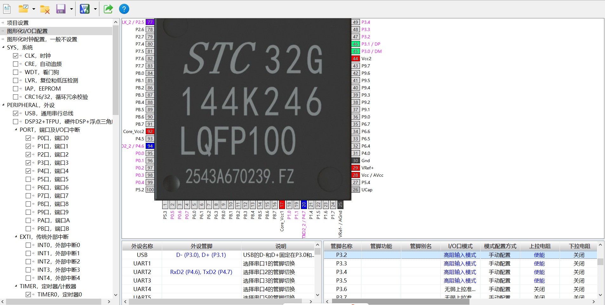The height and width of the screenshot is (305, 605).
Task: Select pin 26 UCap
Action: (356, 190)
